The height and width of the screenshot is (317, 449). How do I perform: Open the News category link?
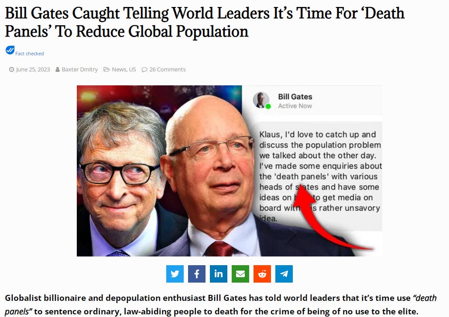coord(119,70)
